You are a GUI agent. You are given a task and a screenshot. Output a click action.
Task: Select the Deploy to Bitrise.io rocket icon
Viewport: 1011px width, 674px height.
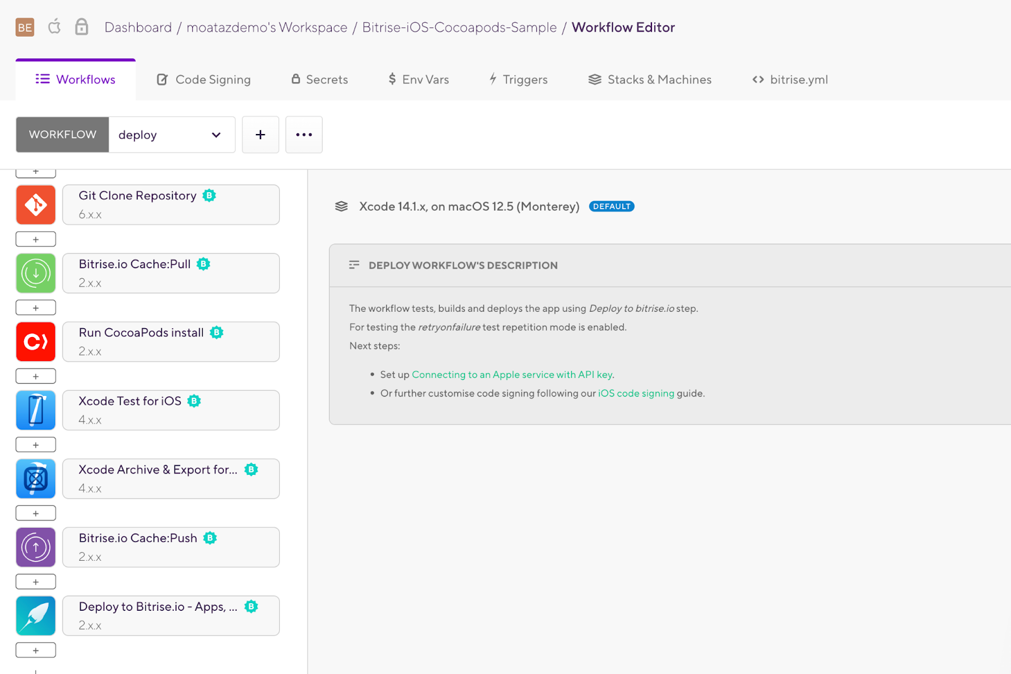point(36,616)
